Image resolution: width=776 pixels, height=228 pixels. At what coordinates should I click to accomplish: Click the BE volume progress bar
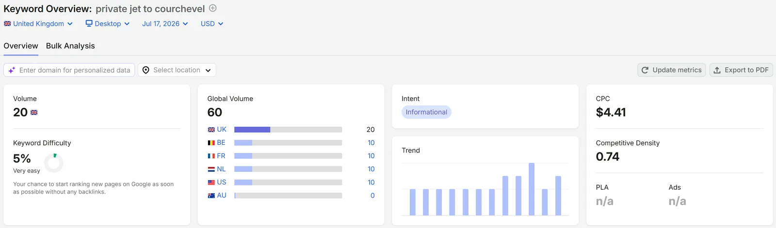[288, 143]
